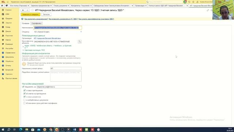Open the Закупки sidebar section
234x132 pixels.
[x=8, y=23]
